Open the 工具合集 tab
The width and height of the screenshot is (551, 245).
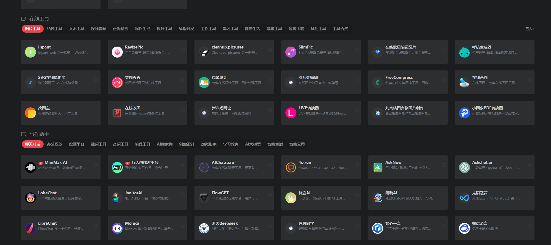tap(340, 29)
